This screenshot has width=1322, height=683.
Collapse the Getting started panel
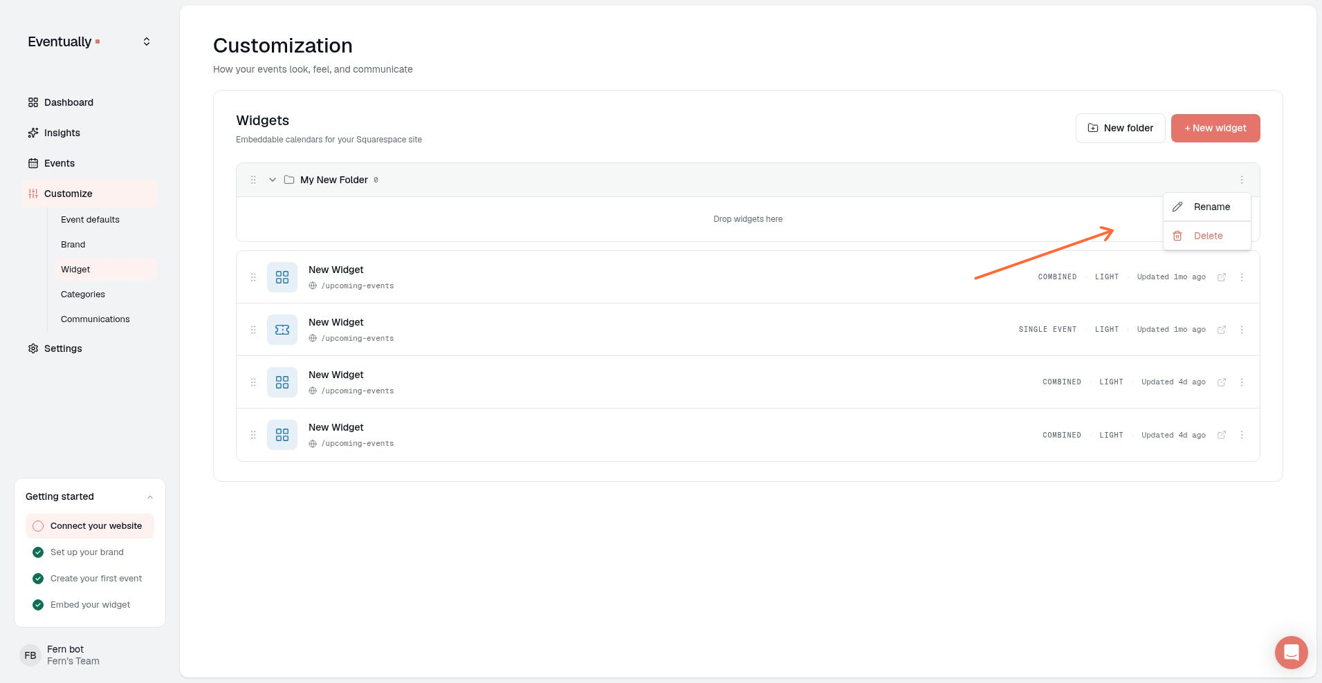tap(150, 497)
